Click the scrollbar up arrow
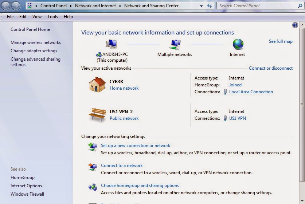The width and height of the screenshot is (305, 204). click(x=302, y=25)
